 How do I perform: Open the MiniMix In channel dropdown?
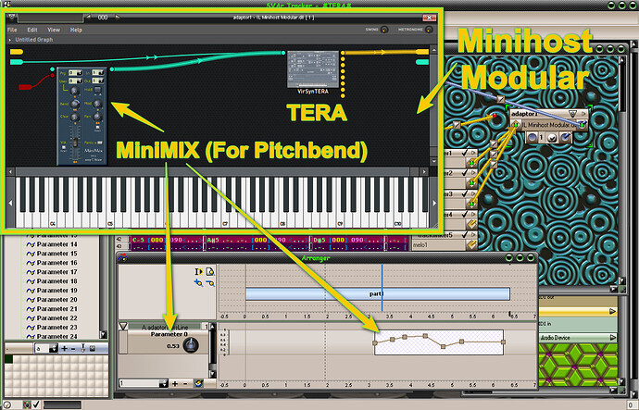pos(98,73)
